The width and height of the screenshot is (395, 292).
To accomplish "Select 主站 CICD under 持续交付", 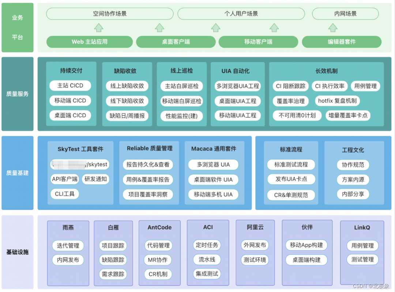I will click(x=70, y=86).
